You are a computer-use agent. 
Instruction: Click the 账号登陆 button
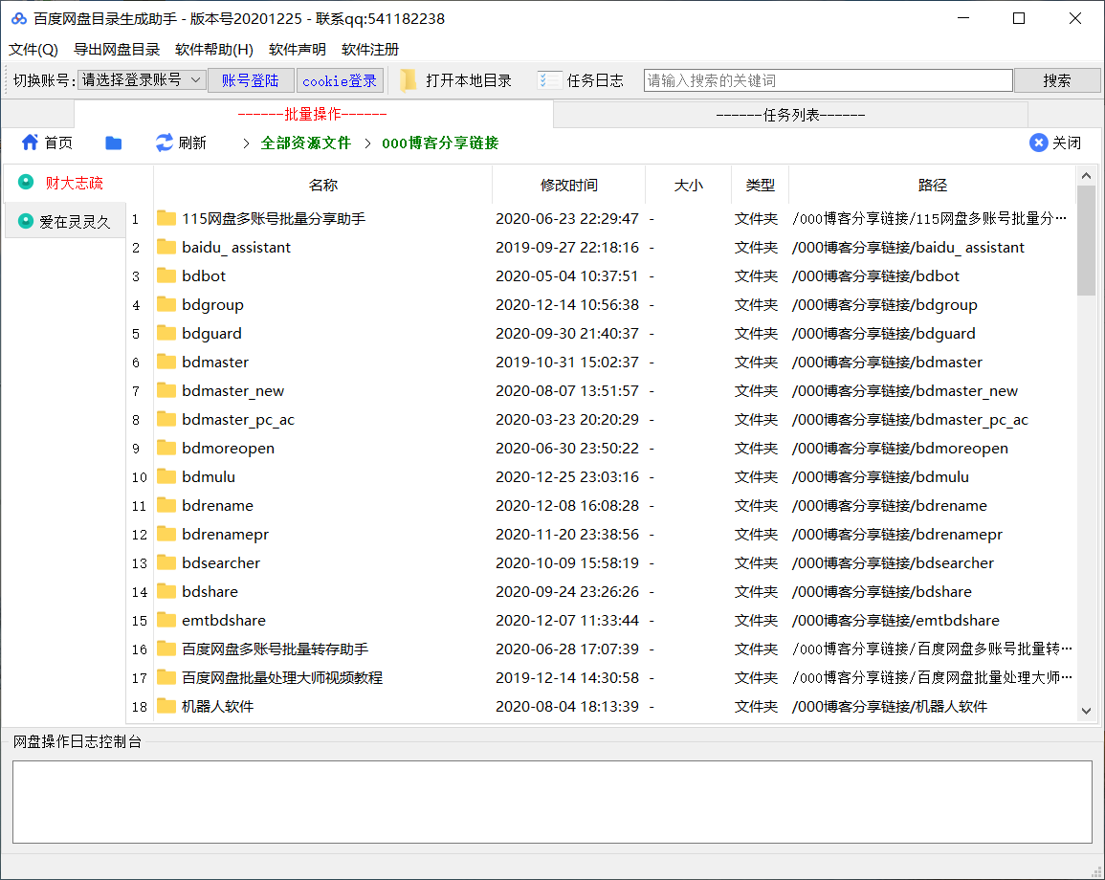[251, 79]
